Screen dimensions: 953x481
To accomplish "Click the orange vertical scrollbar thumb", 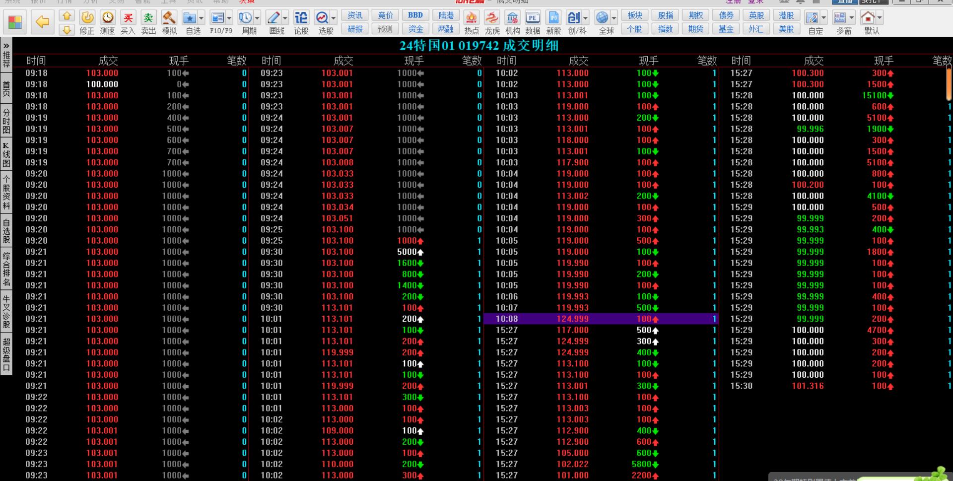I will (x=949, y=83).
